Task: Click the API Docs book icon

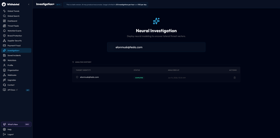Action: pos(4,90)
